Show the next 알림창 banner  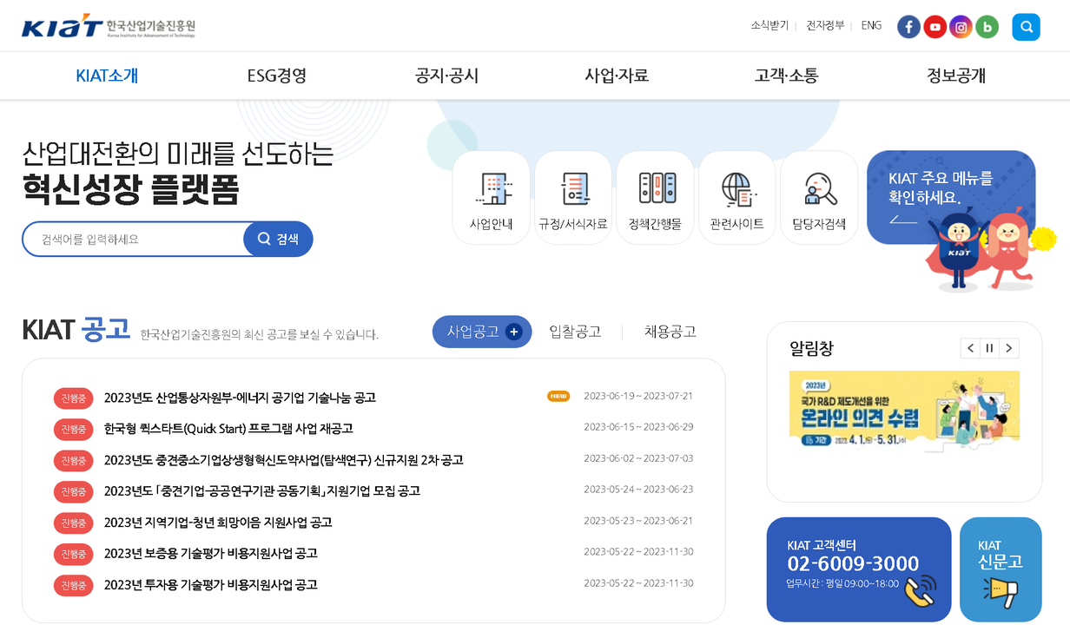[1008, 348]
